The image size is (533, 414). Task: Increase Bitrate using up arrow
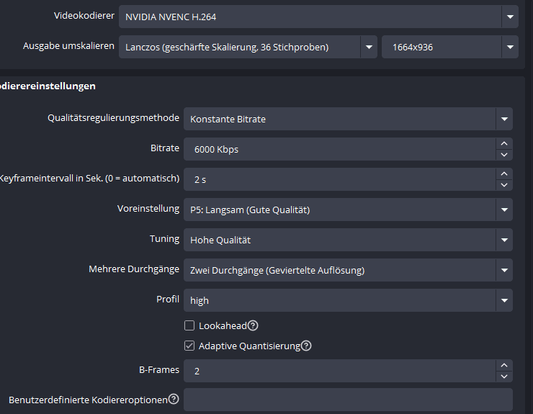pos(504,144)
